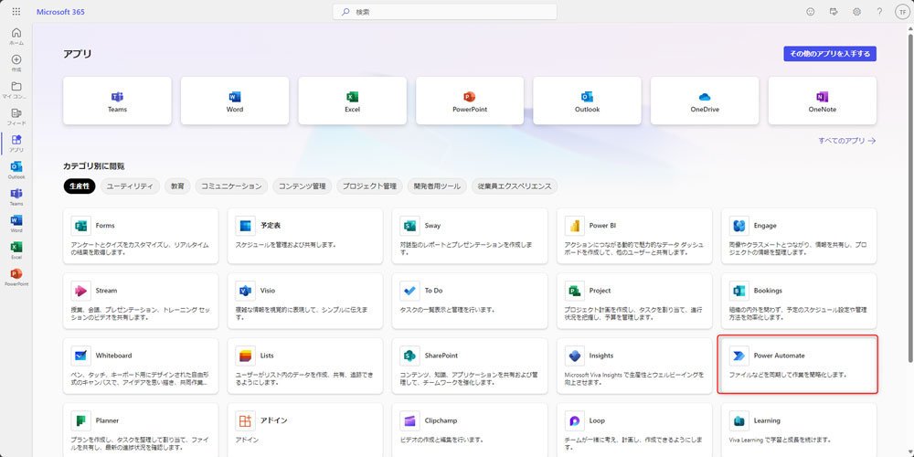Select Apps icon in left sidebar
This screenshot has width=914, height=457.
16,143
